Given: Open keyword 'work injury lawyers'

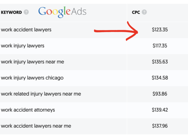Looking at the screenshot, I should click(x=23, y=46).
